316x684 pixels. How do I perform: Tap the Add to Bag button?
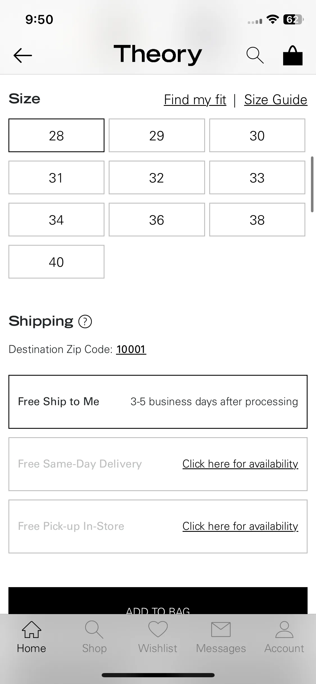pyautogui.click(x=158, y=601)
